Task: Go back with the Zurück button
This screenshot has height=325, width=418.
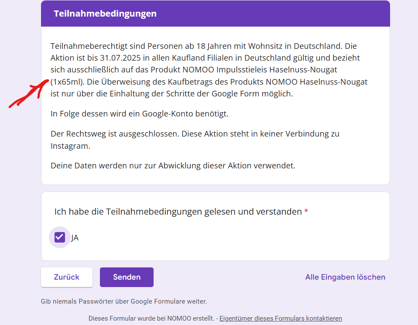Action: click(67, 277)
